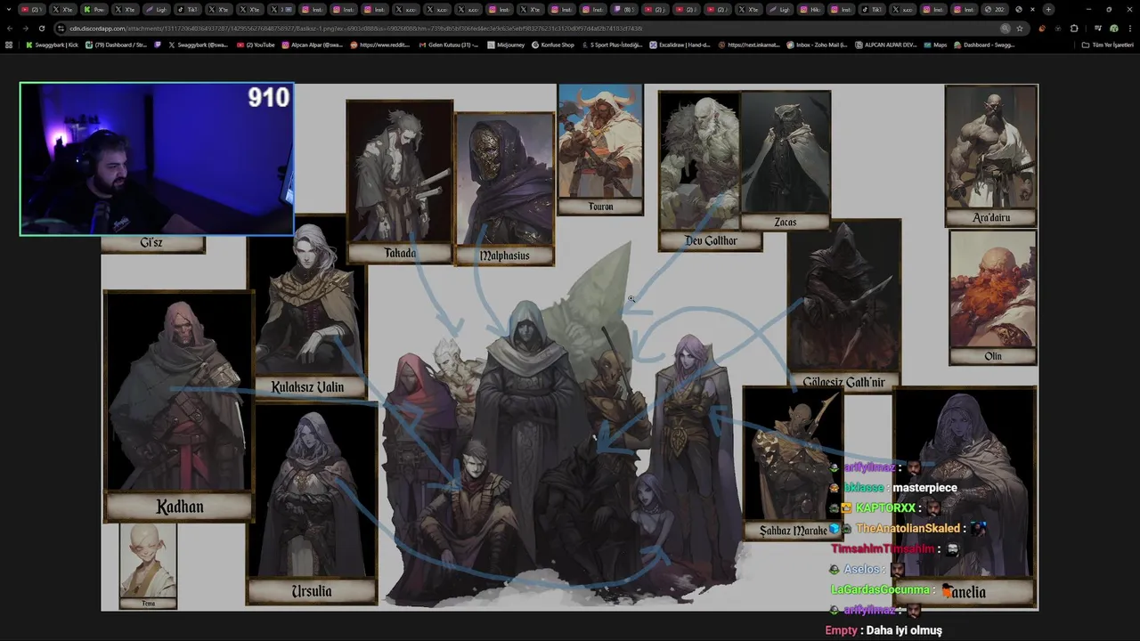The image size is (1140, 641).
Task: Click the zoom magnifier icon in address bar
Action: click(1006, 28)
